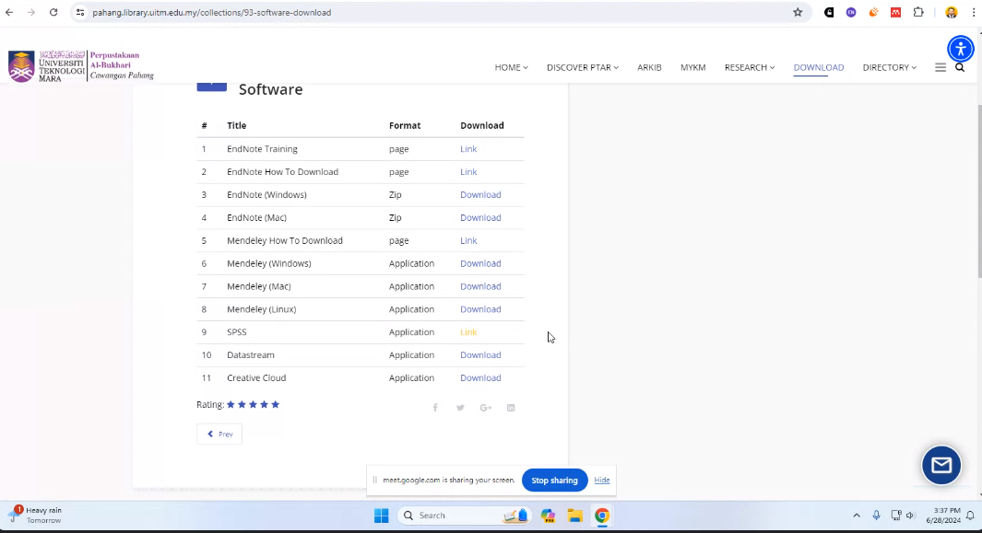Open clock showing 3:37 PM
Screen dimensions: 982x533
[942, 516]
